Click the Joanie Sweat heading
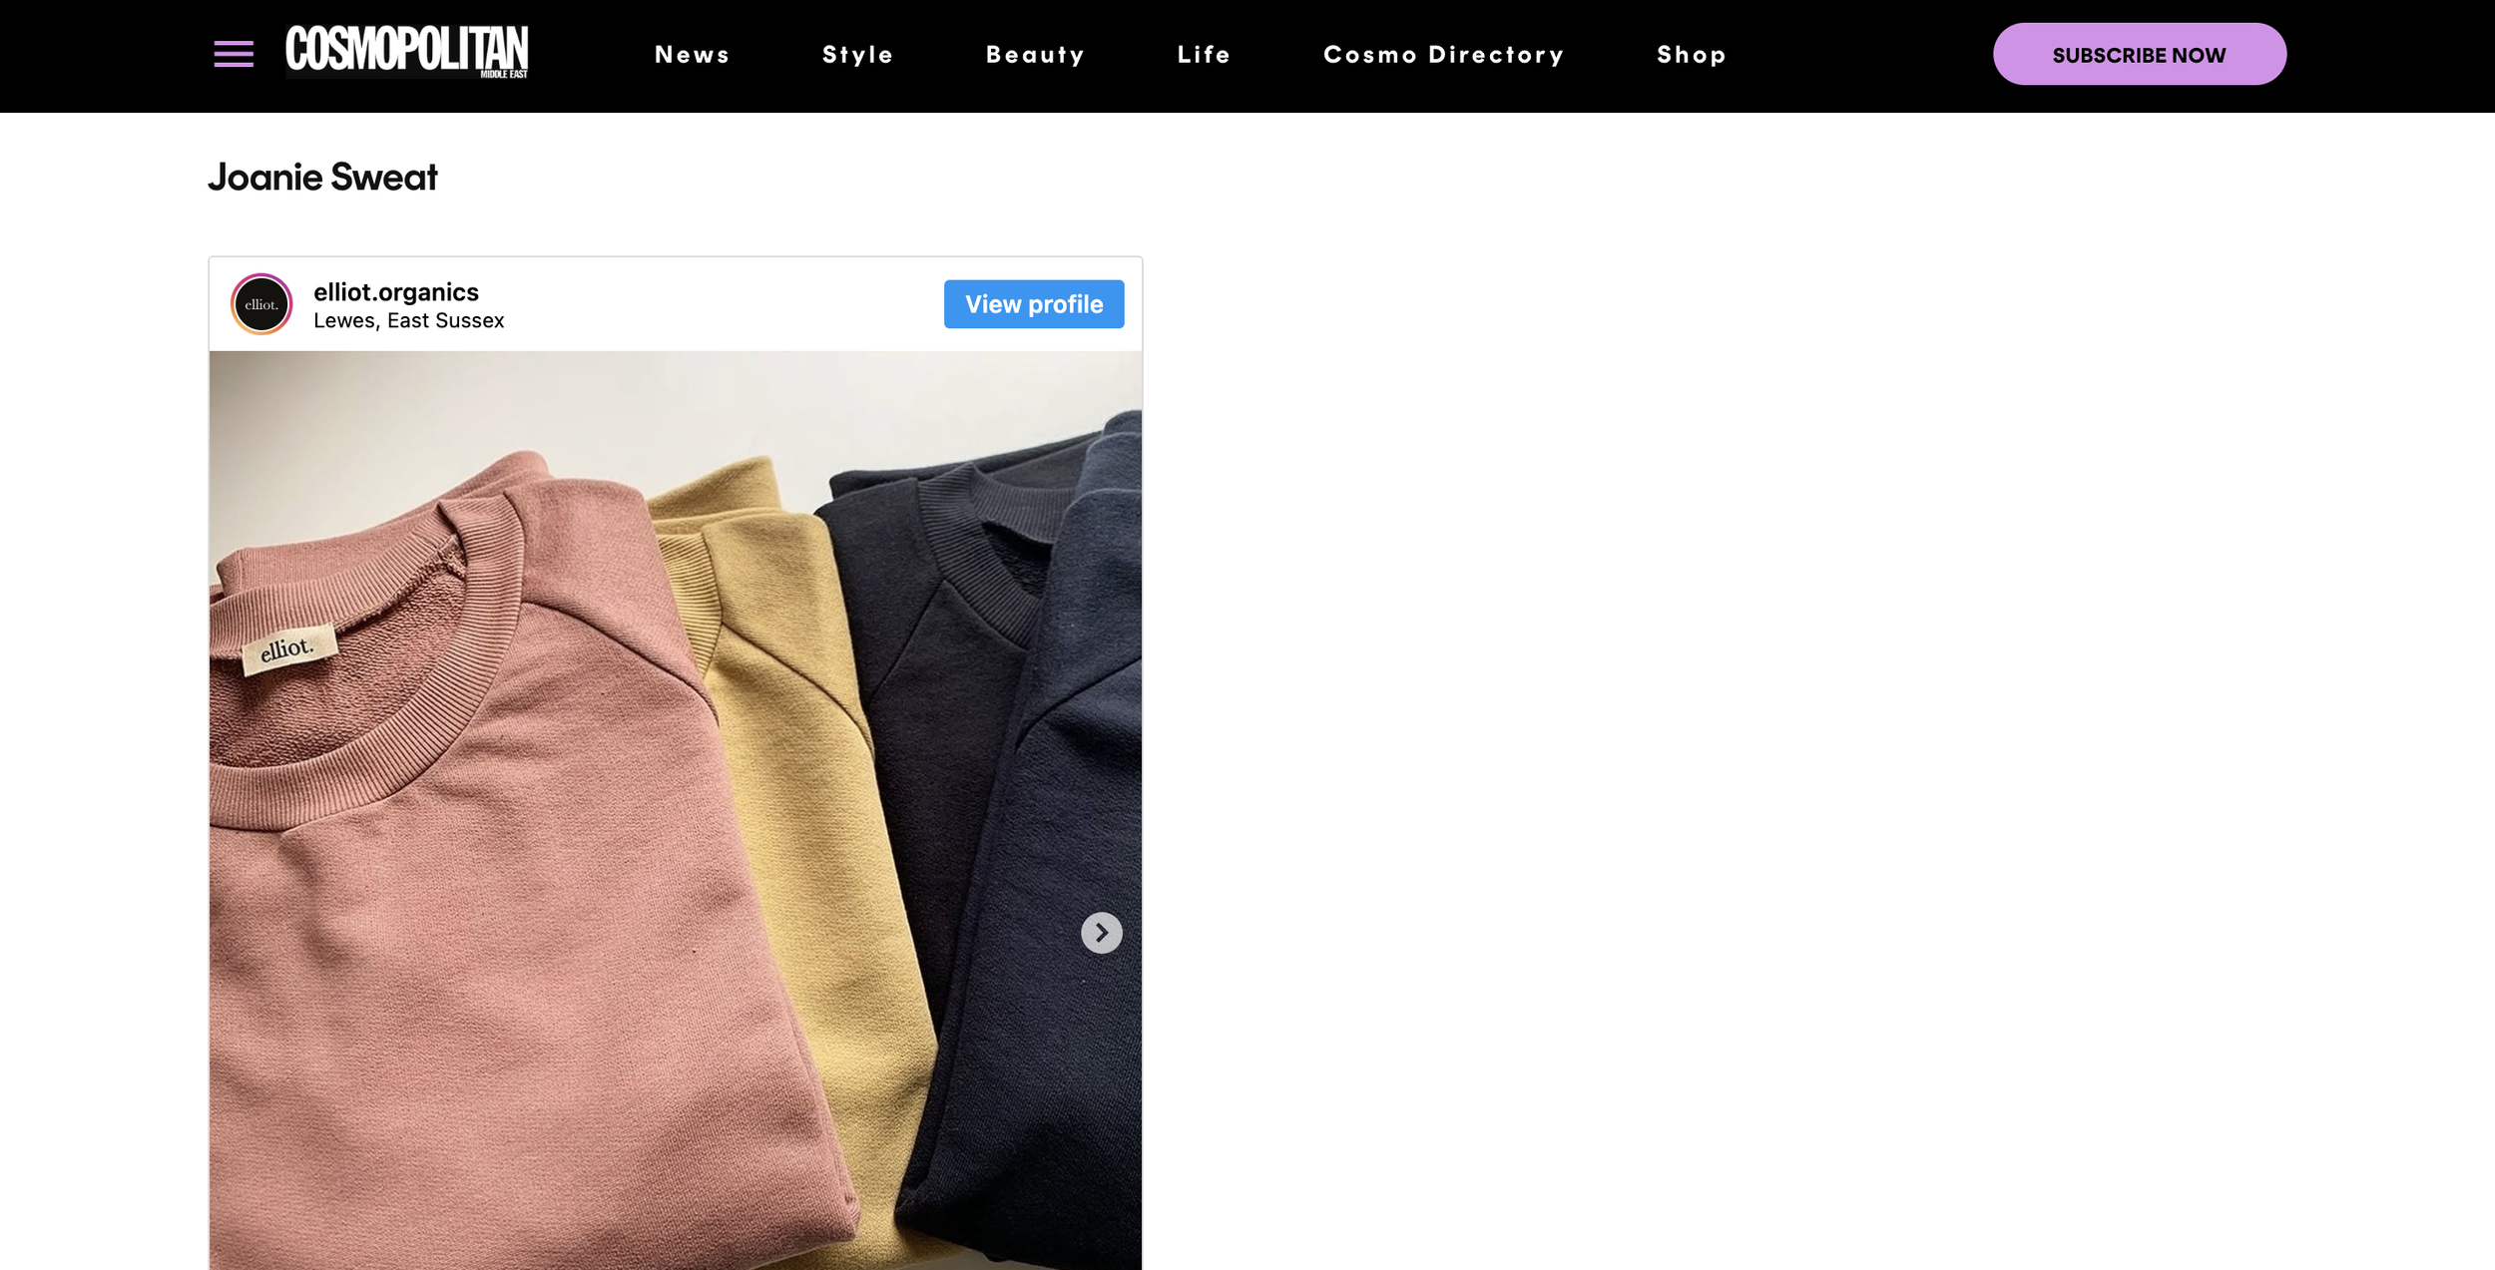This screenshot has width=2495, height=1270. pos(322,178)
